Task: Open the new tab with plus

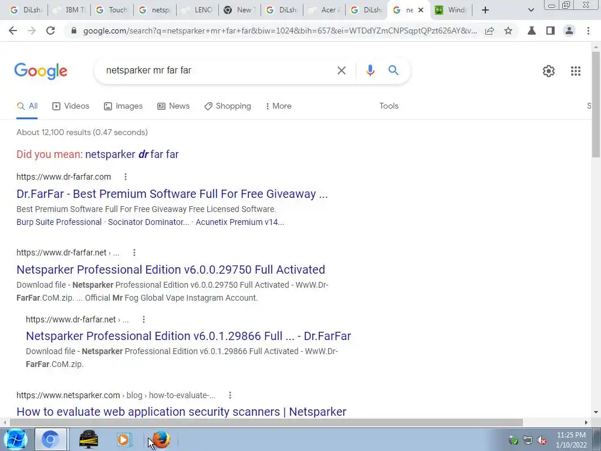Action: click(485, 10)
